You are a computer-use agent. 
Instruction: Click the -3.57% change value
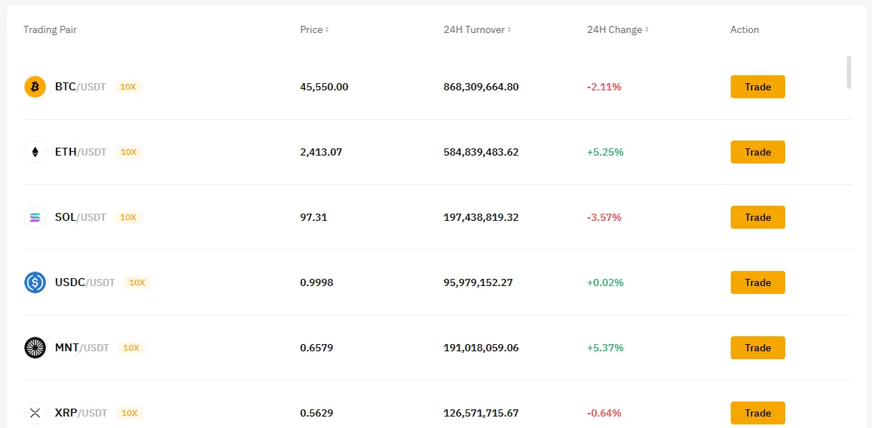(604, 217)
